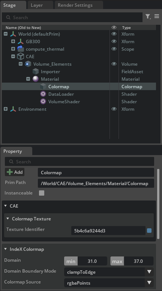
Task: Click the Volume_Elements volume icon
Action: click(28, 64)
